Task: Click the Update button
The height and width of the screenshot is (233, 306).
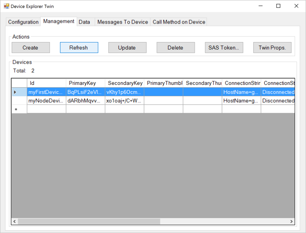Action: point(127,48)
